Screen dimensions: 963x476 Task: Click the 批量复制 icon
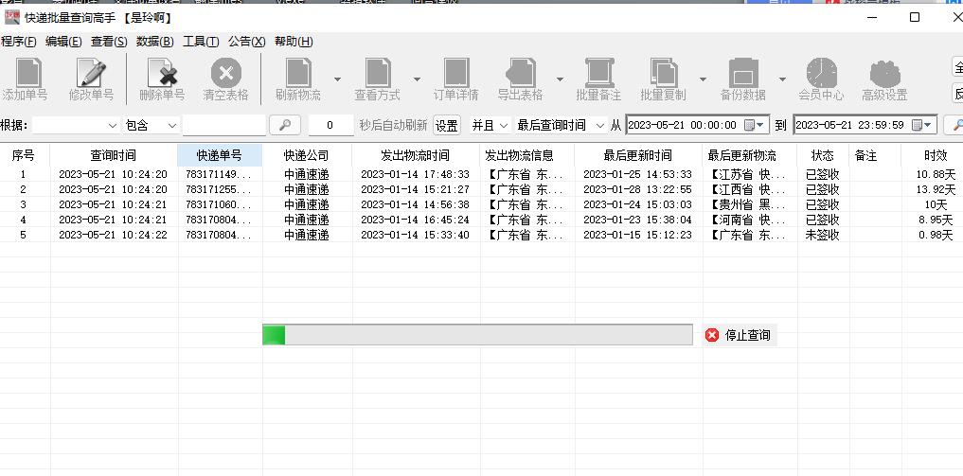point(664,73)
